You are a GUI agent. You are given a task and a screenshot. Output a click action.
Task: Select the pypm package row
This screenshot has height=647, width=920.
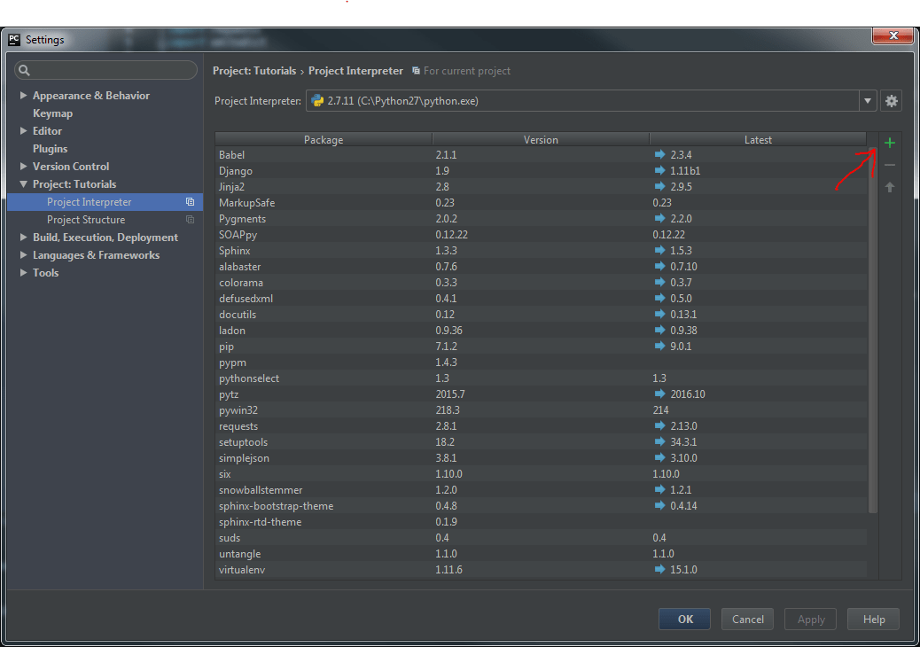(x=541, y=362)
